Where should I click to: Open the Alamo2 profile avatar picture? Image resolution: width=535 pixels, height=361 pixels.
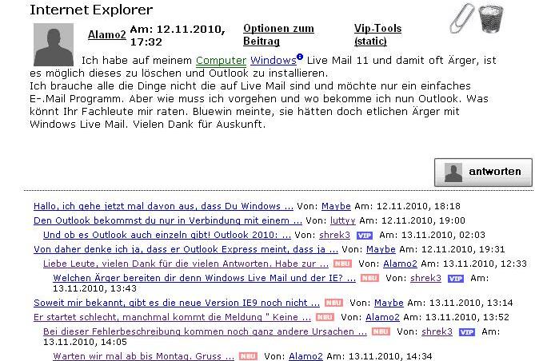click(54, 44)
